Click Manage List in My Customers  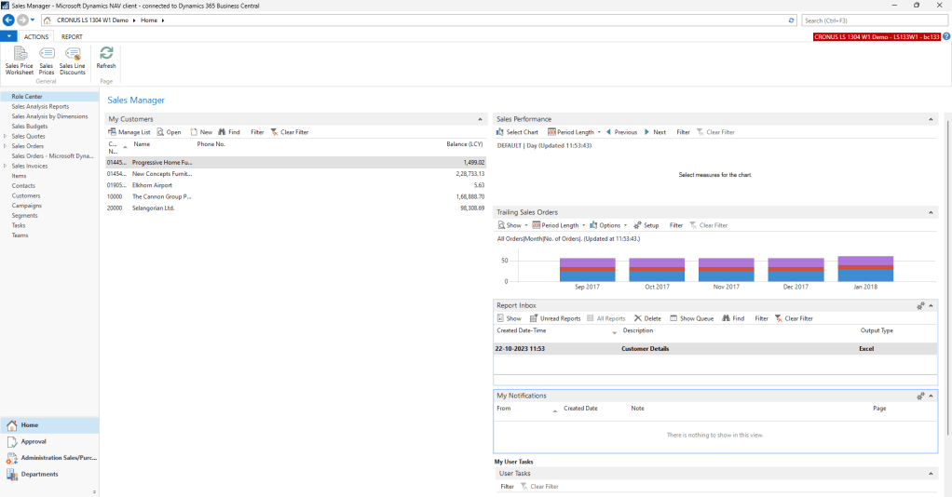point(129,132)
